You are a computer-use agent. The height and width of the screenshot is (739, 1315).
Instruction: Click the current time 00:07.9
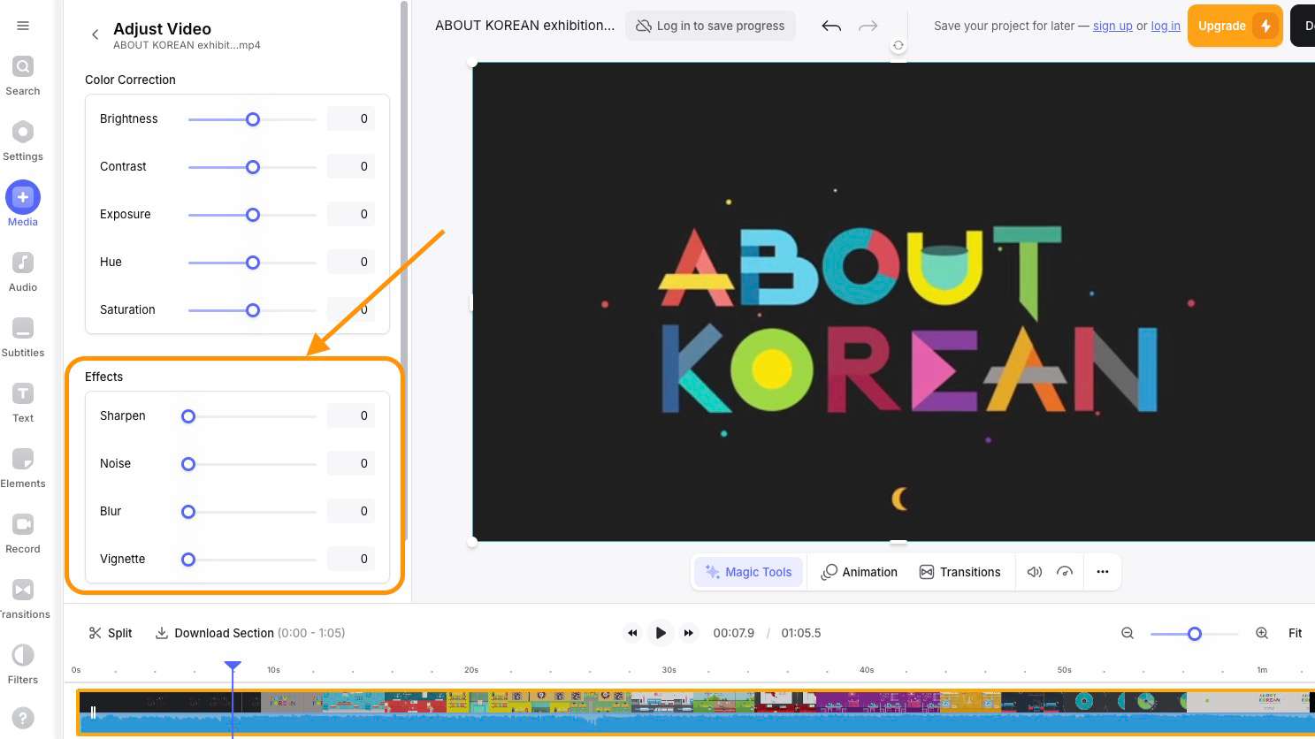coord(734,633)
